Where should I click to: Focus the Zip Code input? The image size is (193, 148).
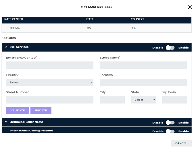pyautogui.click(x=174, y=100)
